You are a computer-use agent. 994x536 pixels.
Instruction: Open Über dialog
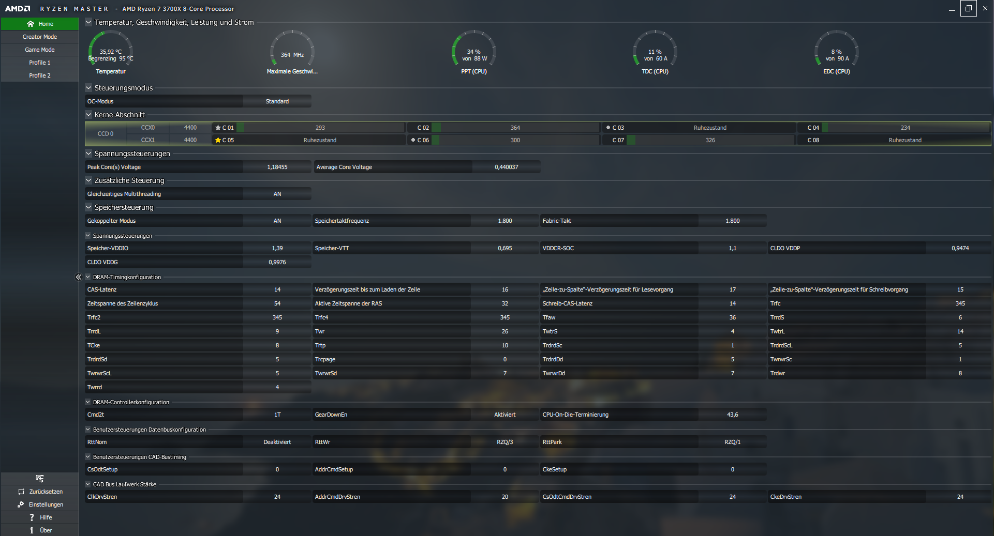point(40,530)
